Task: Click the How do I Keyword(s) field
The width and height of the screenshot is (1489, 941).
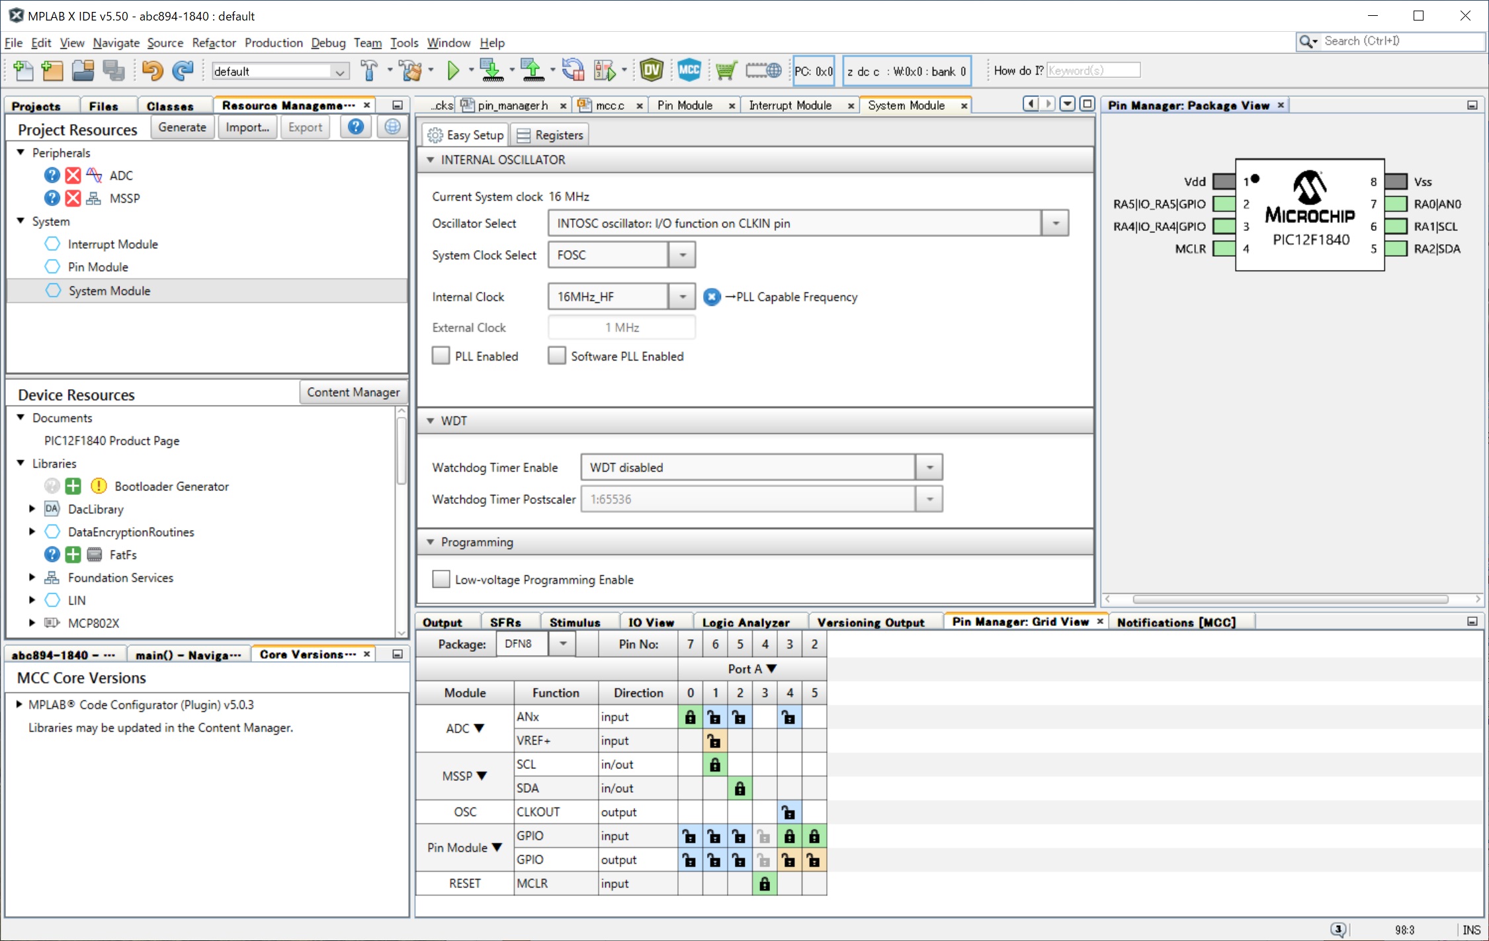Action: [1093, 70]
